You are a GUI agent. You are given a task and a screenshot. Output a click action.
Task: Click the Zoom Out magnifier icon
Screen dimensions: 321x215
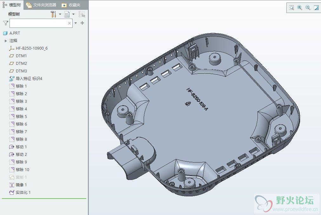click(x=308, y=8)
